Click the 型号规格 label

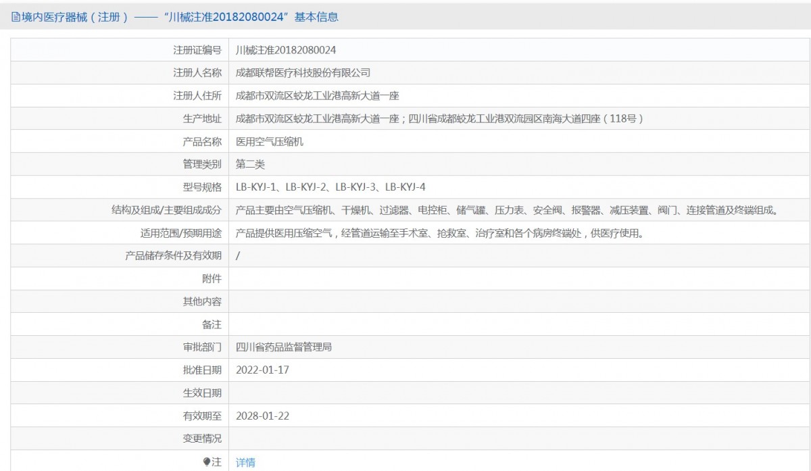tap(203, 187)
